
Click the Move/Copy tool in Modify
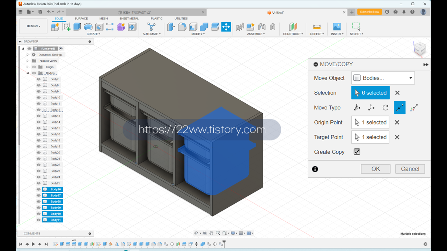(226, 27)
